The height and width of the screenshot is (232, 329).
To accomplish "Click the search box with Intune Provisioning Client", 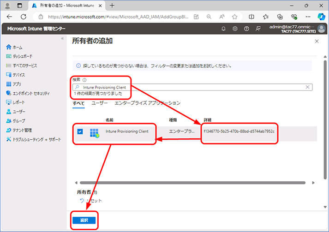I will [x=192, y=87].
